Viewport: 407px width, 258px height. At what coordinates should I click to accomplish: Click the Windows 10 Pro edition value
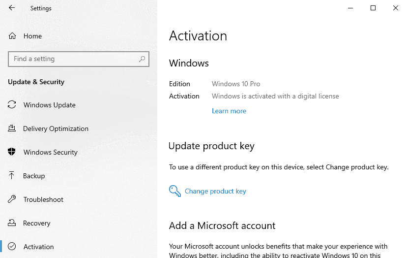point(236,84)
